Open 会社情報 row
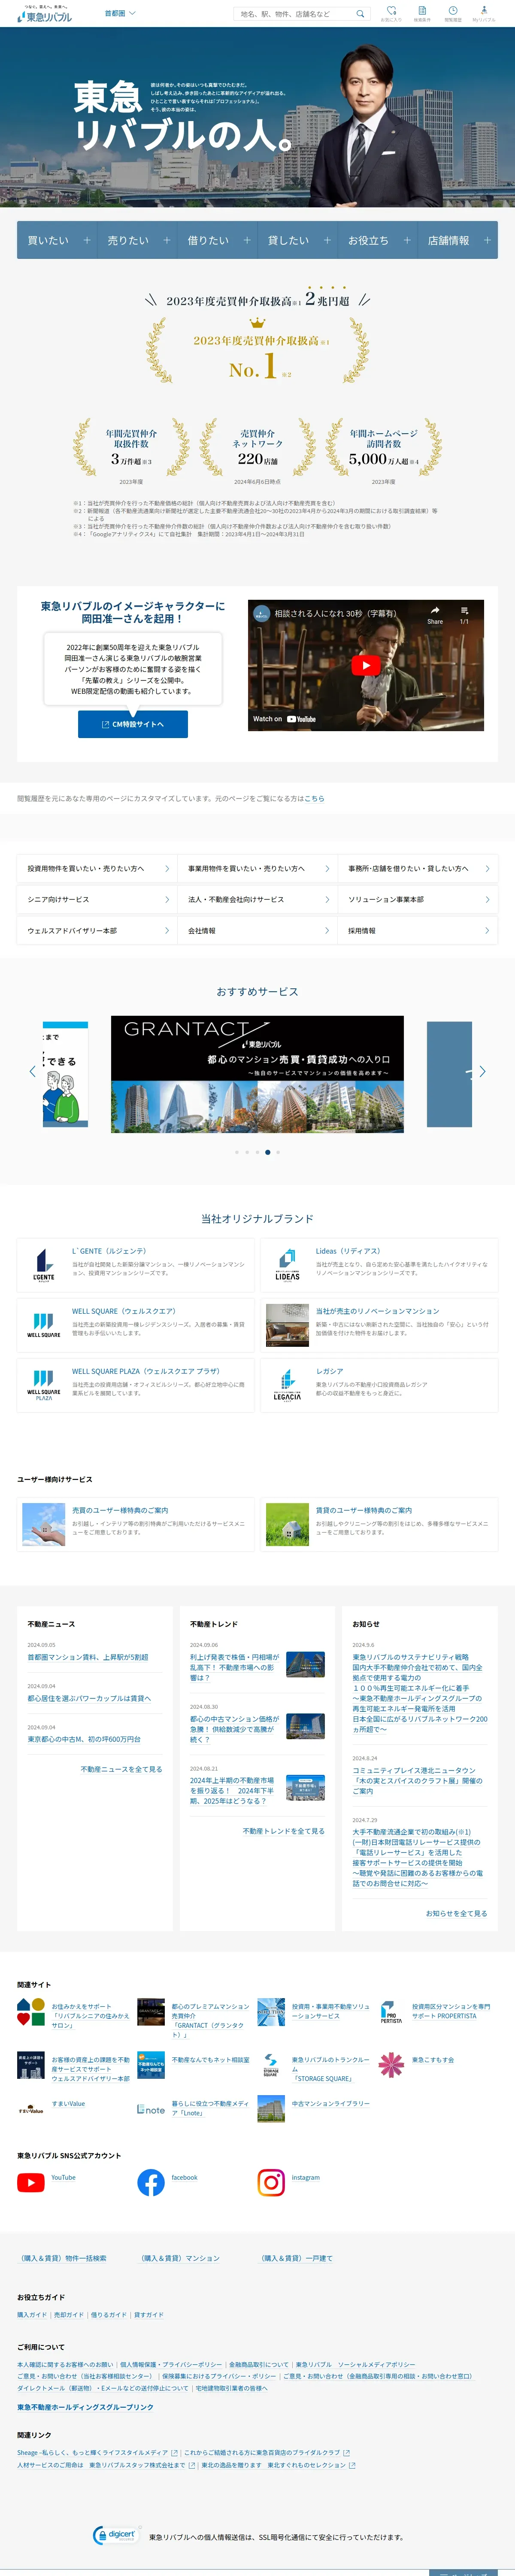 pos(257,930)
